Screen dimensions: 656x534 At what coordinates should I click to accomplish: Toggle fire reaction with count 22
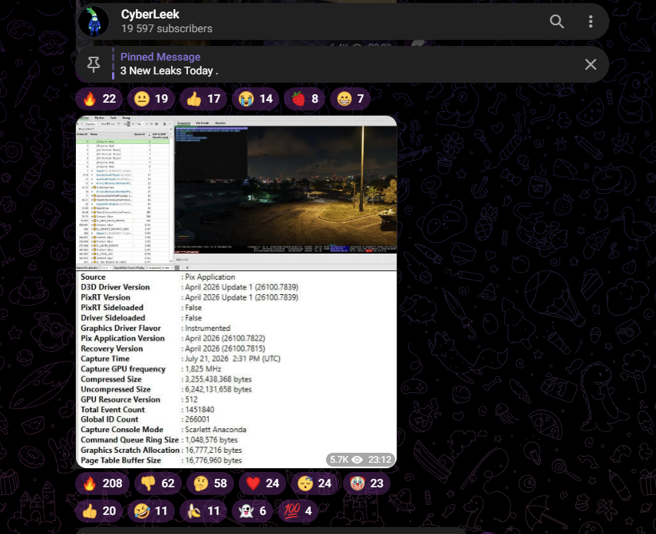click(99, 99)
